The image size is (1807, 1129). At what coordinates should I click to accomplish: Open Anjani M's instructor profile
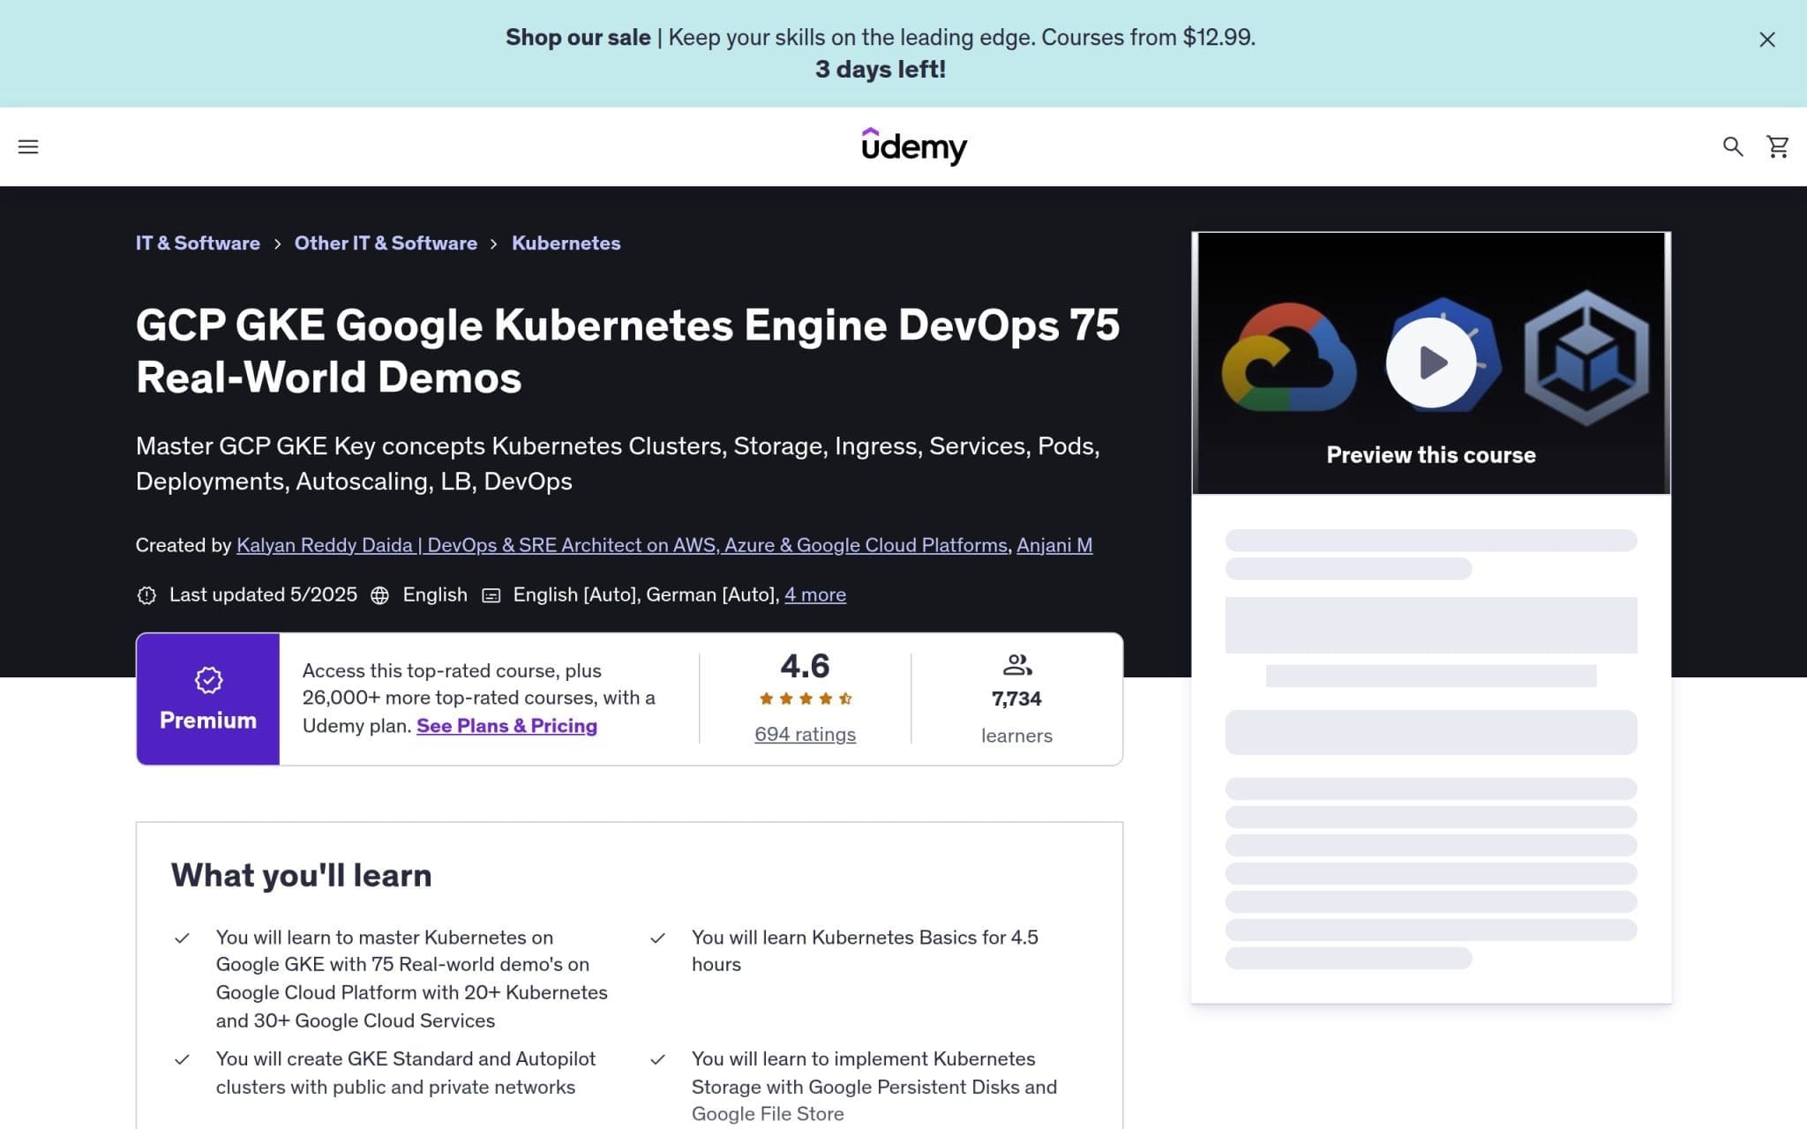click(x=1054, y=545)
